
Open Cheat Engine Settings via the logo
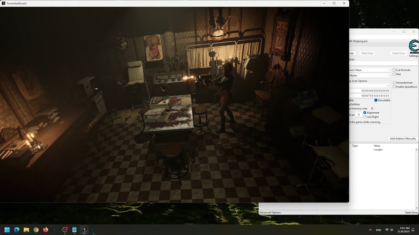[x=414, y=46]
